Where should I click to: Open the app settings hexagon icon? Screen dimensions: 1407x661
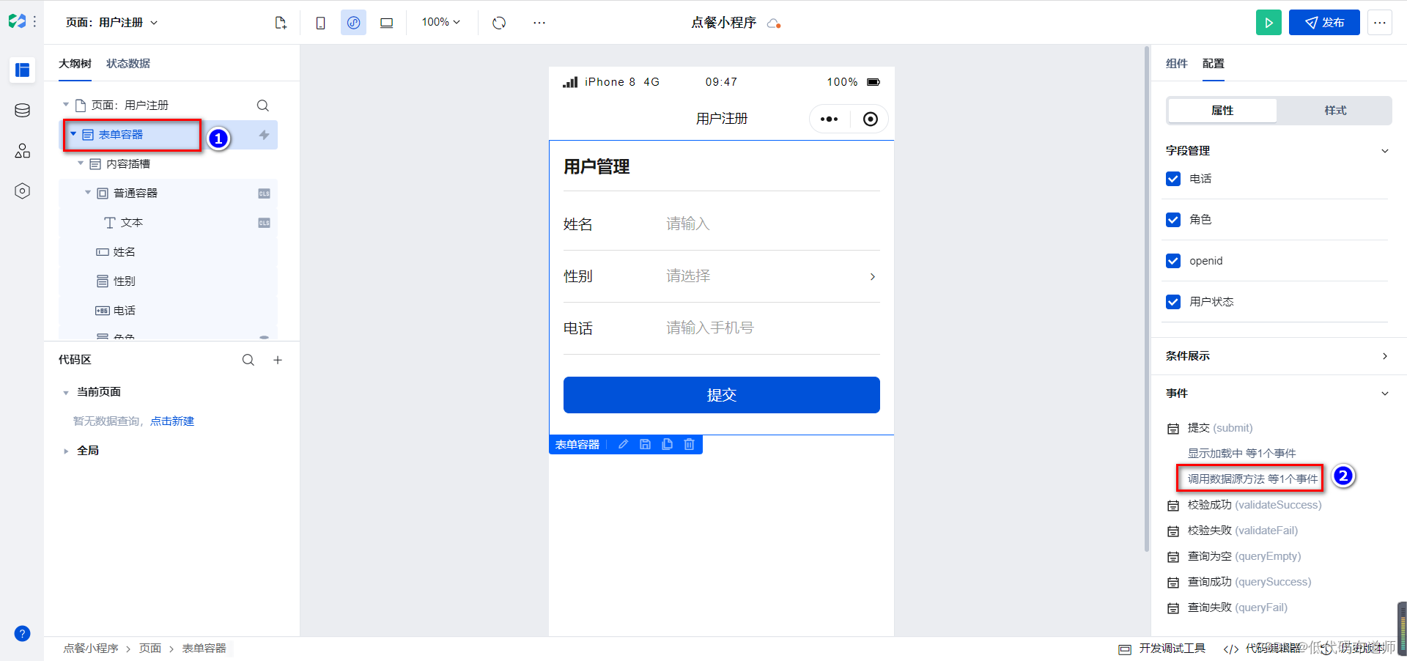pyautogui.click(x=23, y=191)
